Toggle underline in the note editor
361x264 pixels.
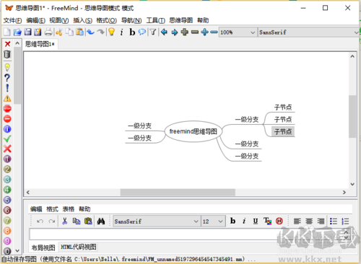click(x=256, y=221)
